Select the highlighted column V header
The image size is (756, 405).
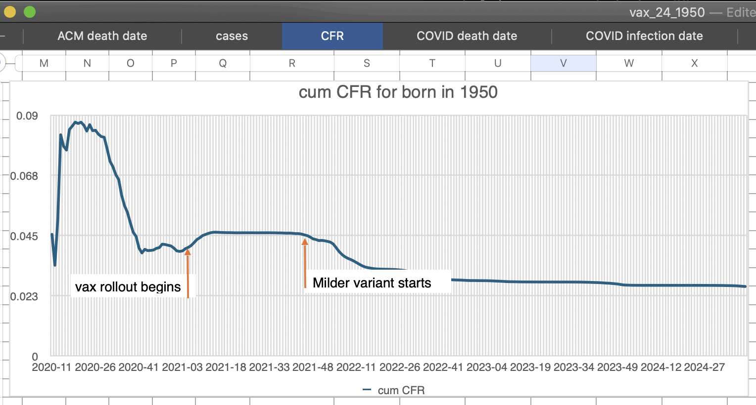563,63
